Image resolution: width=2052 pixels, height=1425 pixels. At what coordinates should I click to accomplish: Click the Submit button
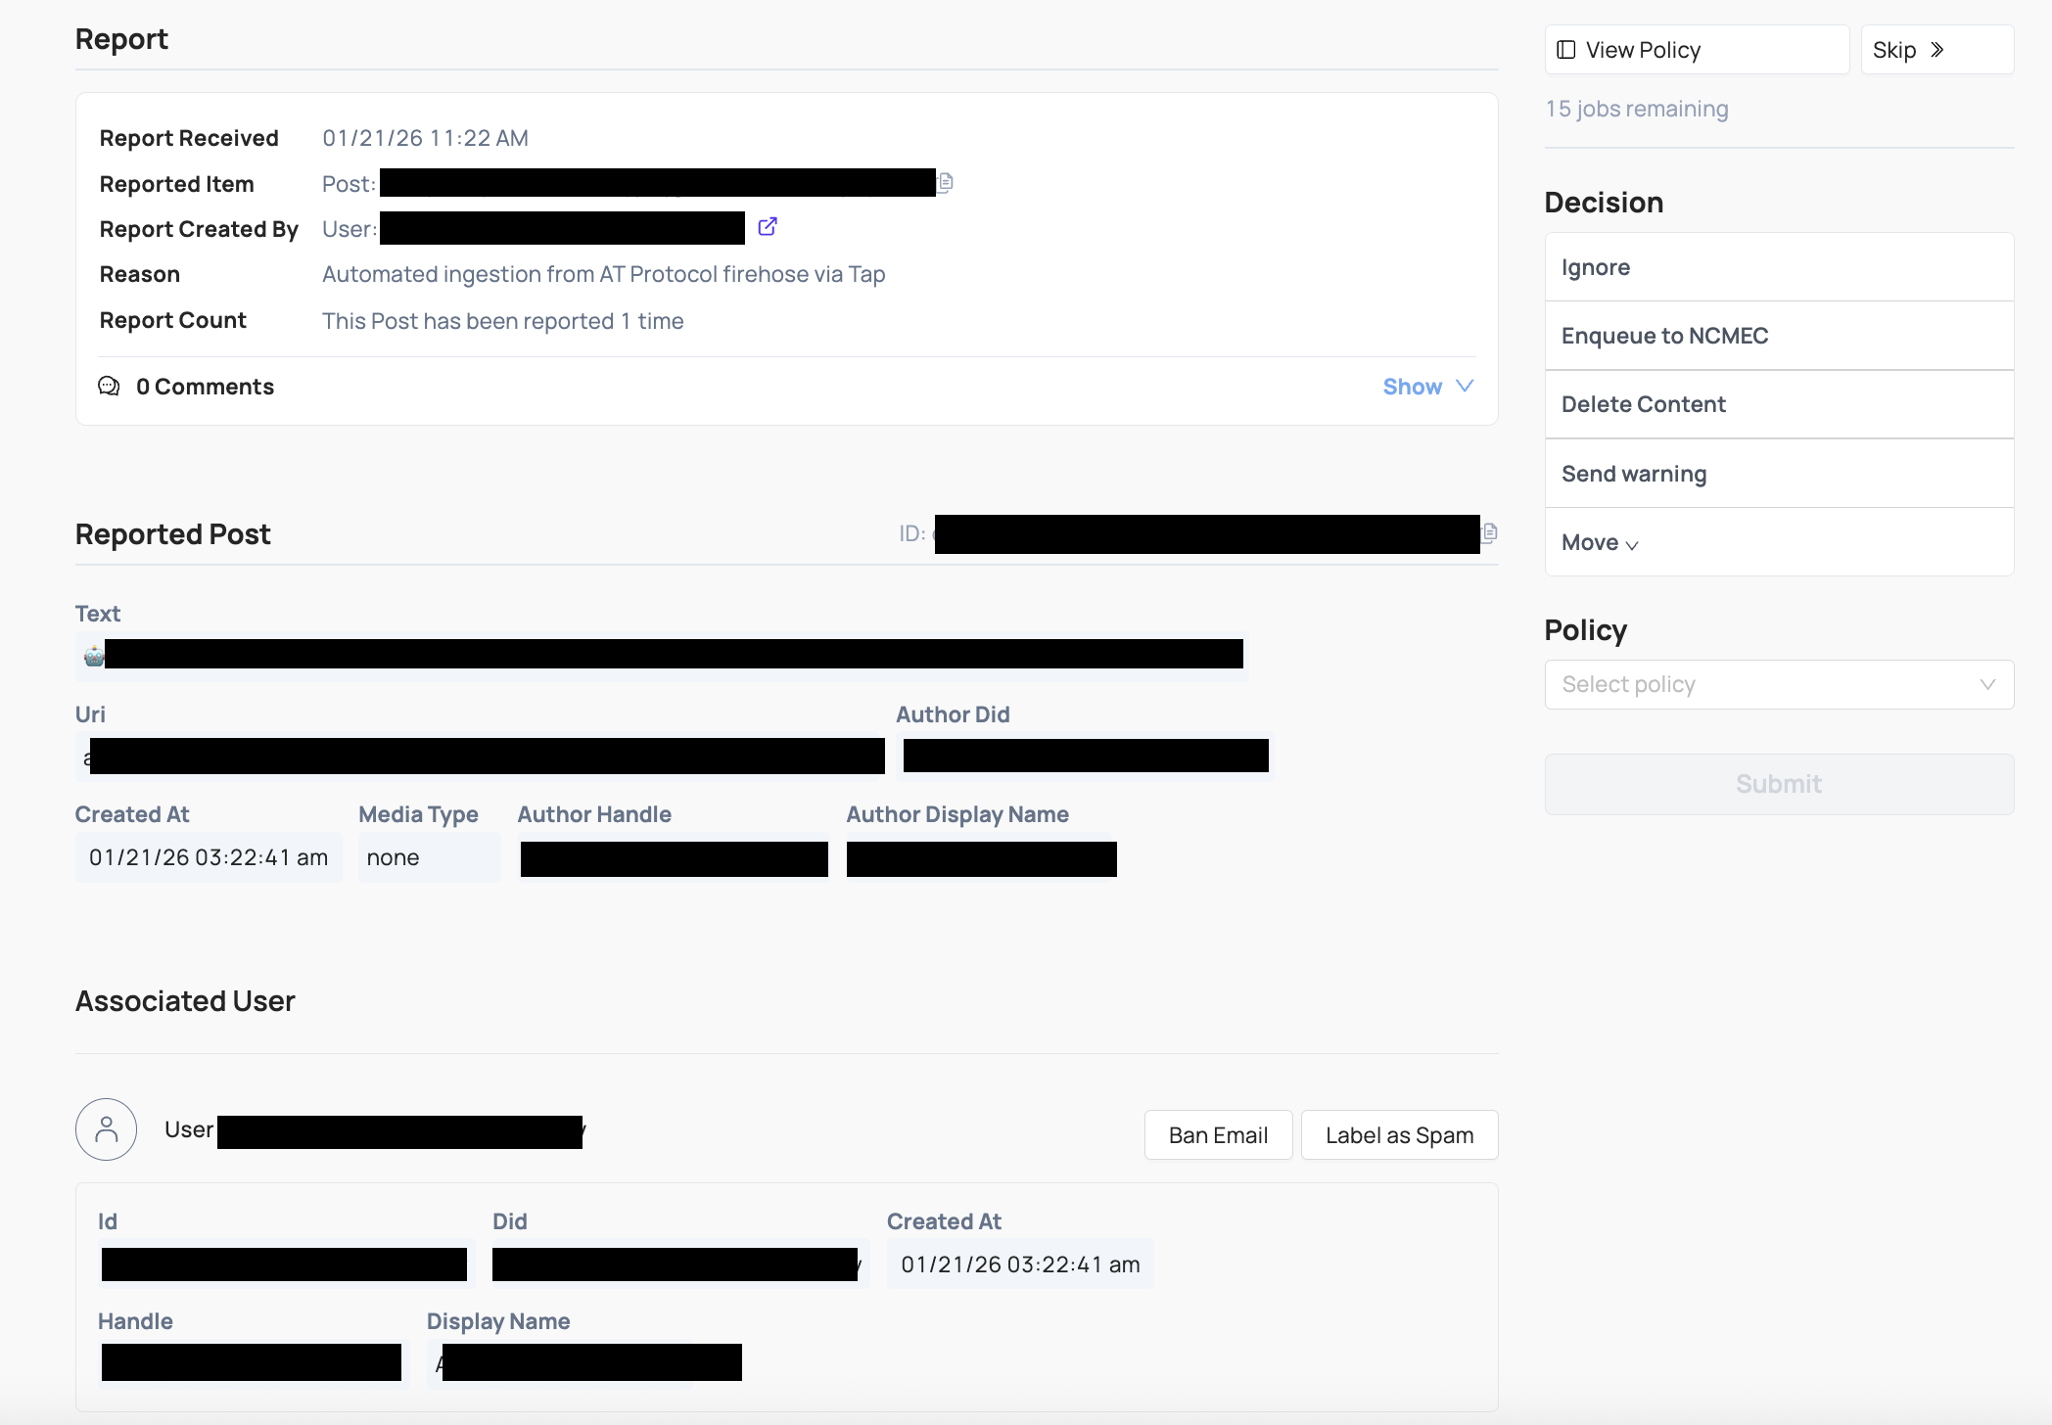1778,783
